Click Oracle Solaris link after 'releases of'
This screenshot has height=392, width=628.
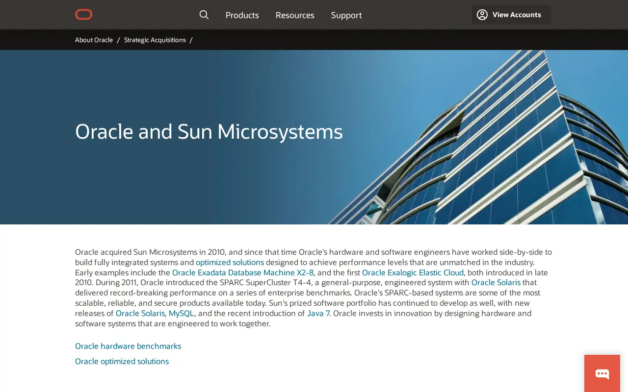[x=140, y=313]
